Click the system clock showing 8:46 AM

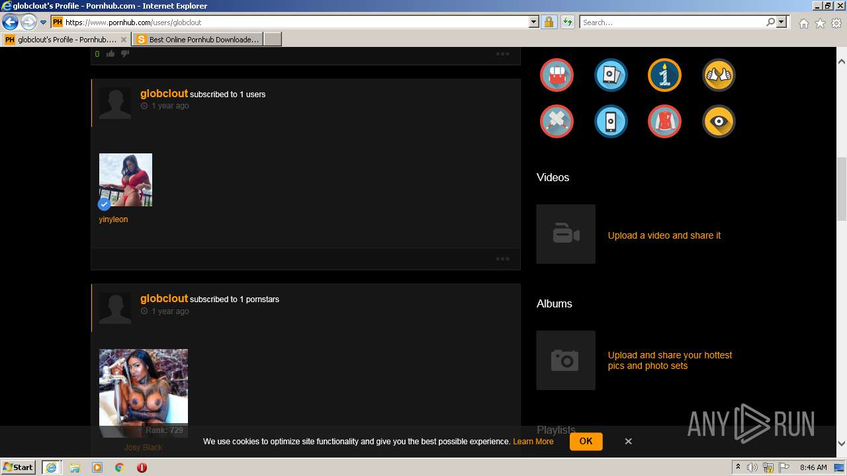(x=813, y=467)
